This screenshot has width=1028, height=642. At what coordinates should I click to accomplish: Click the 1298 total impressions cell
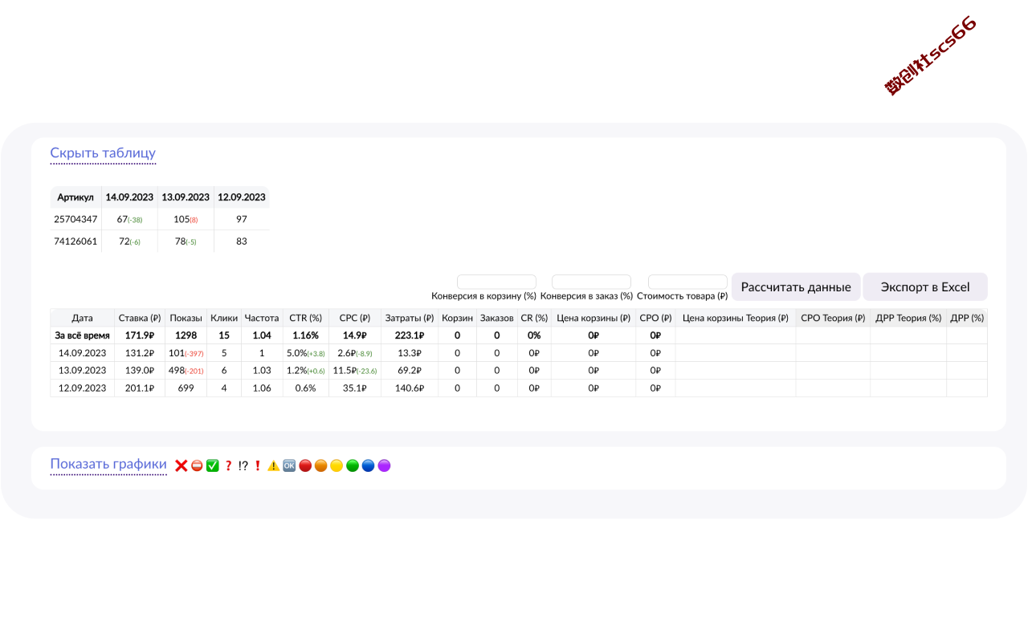pos(186,335)
